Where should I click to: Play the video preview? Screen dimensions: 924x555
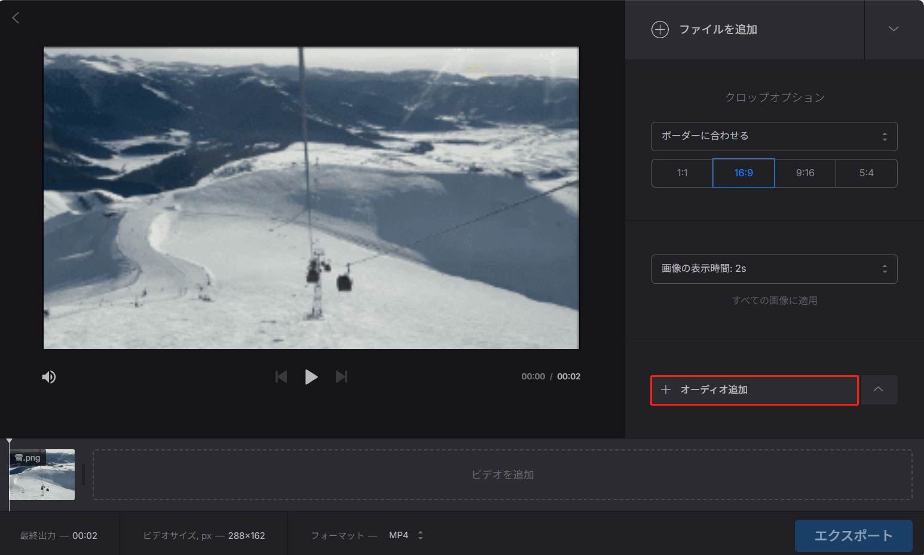311,376
